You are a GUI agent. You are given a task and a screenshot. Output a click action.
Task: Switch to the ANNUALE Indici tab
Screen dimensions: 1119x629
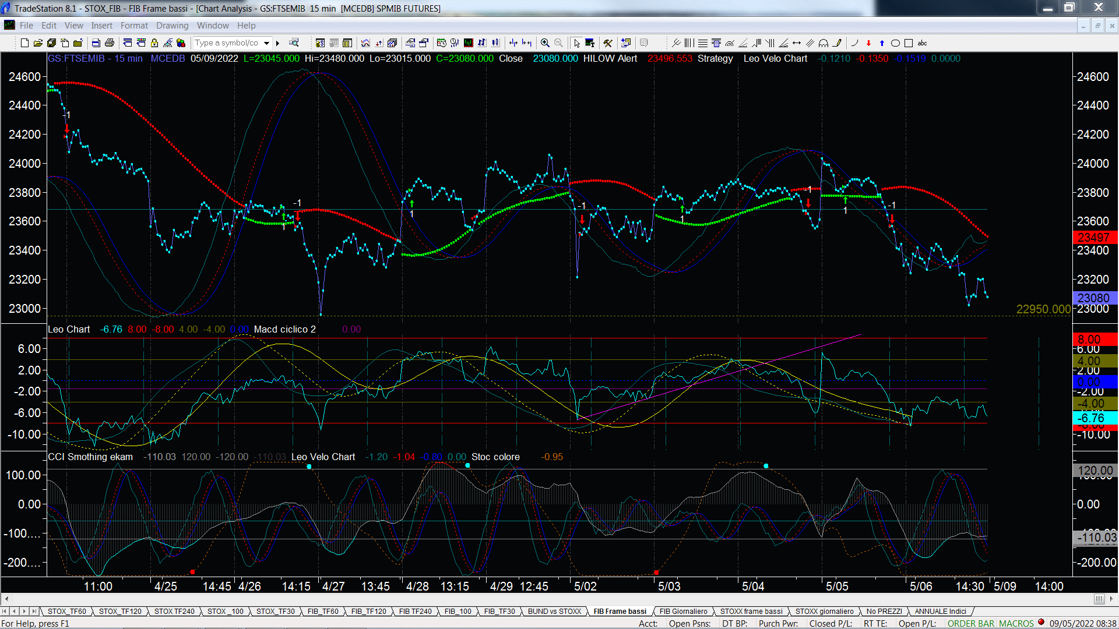pos(941,611)
